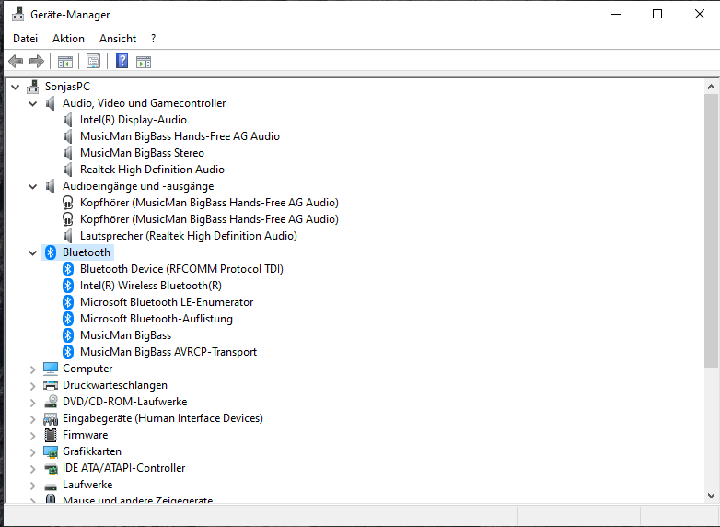This screenshot has height=527, width=720.
Task: Click the display adapter icon beside Grafikkarten
Action: click(51, 451)
